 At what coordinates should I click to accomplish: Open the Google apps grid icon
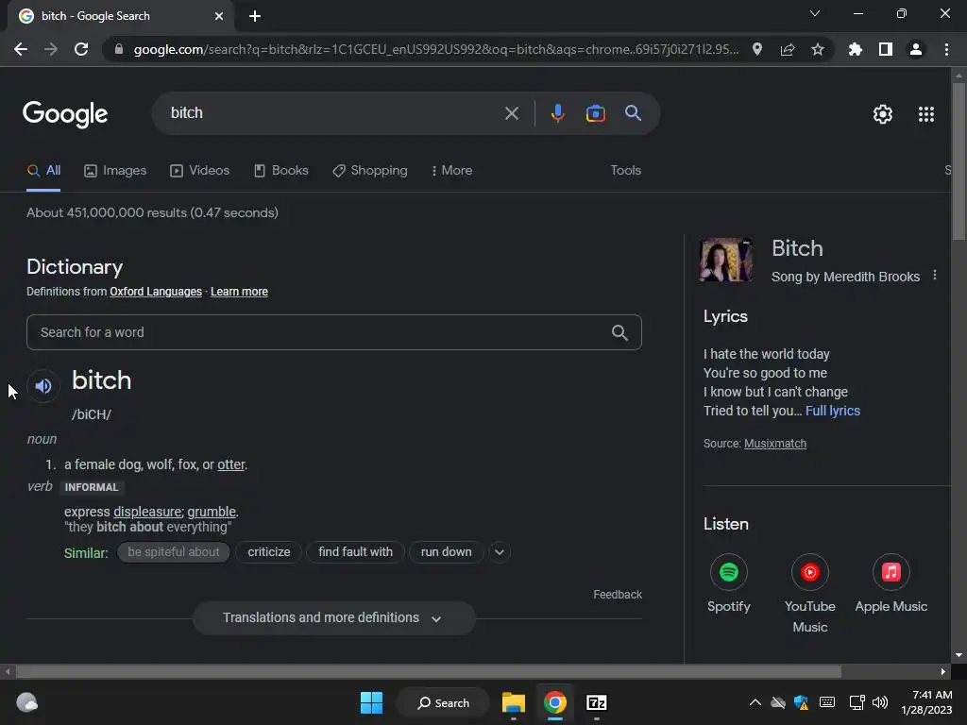coord(926,114)
